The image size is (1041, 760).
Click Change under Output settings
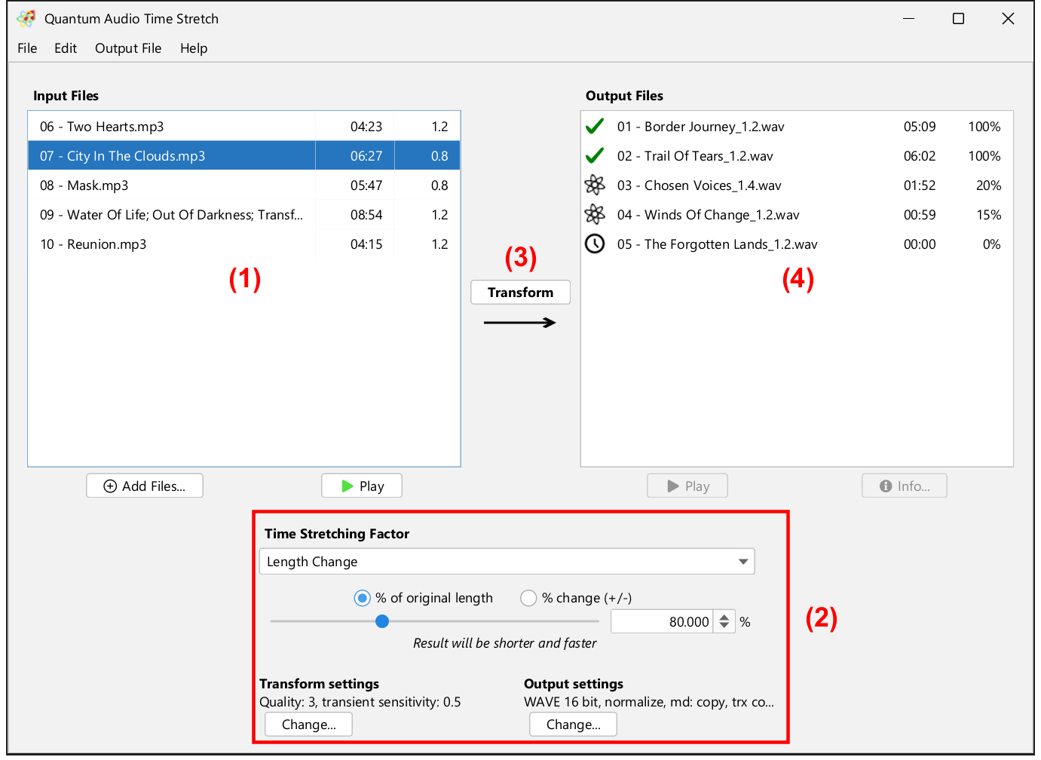tap(573, 725)
